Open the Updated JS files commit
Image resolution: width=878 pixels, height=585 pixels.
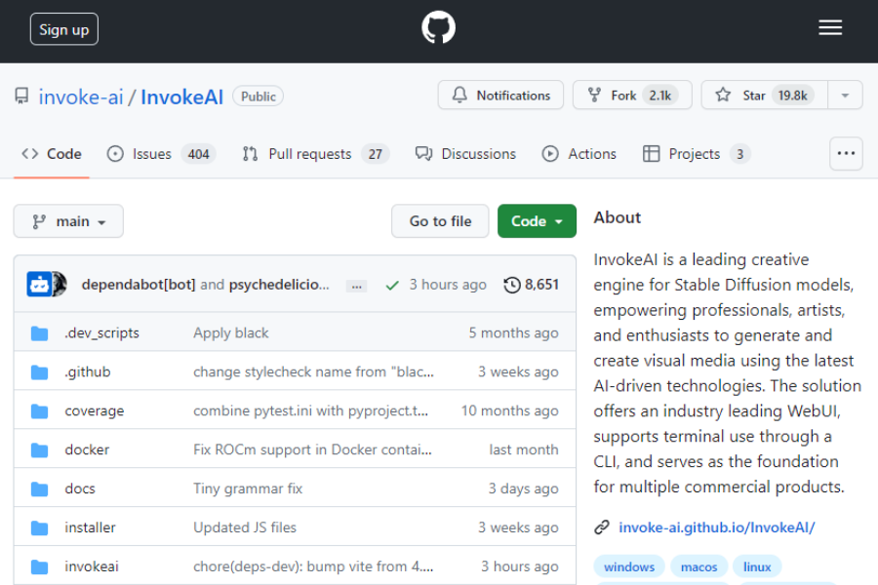[x=245, y=527]
